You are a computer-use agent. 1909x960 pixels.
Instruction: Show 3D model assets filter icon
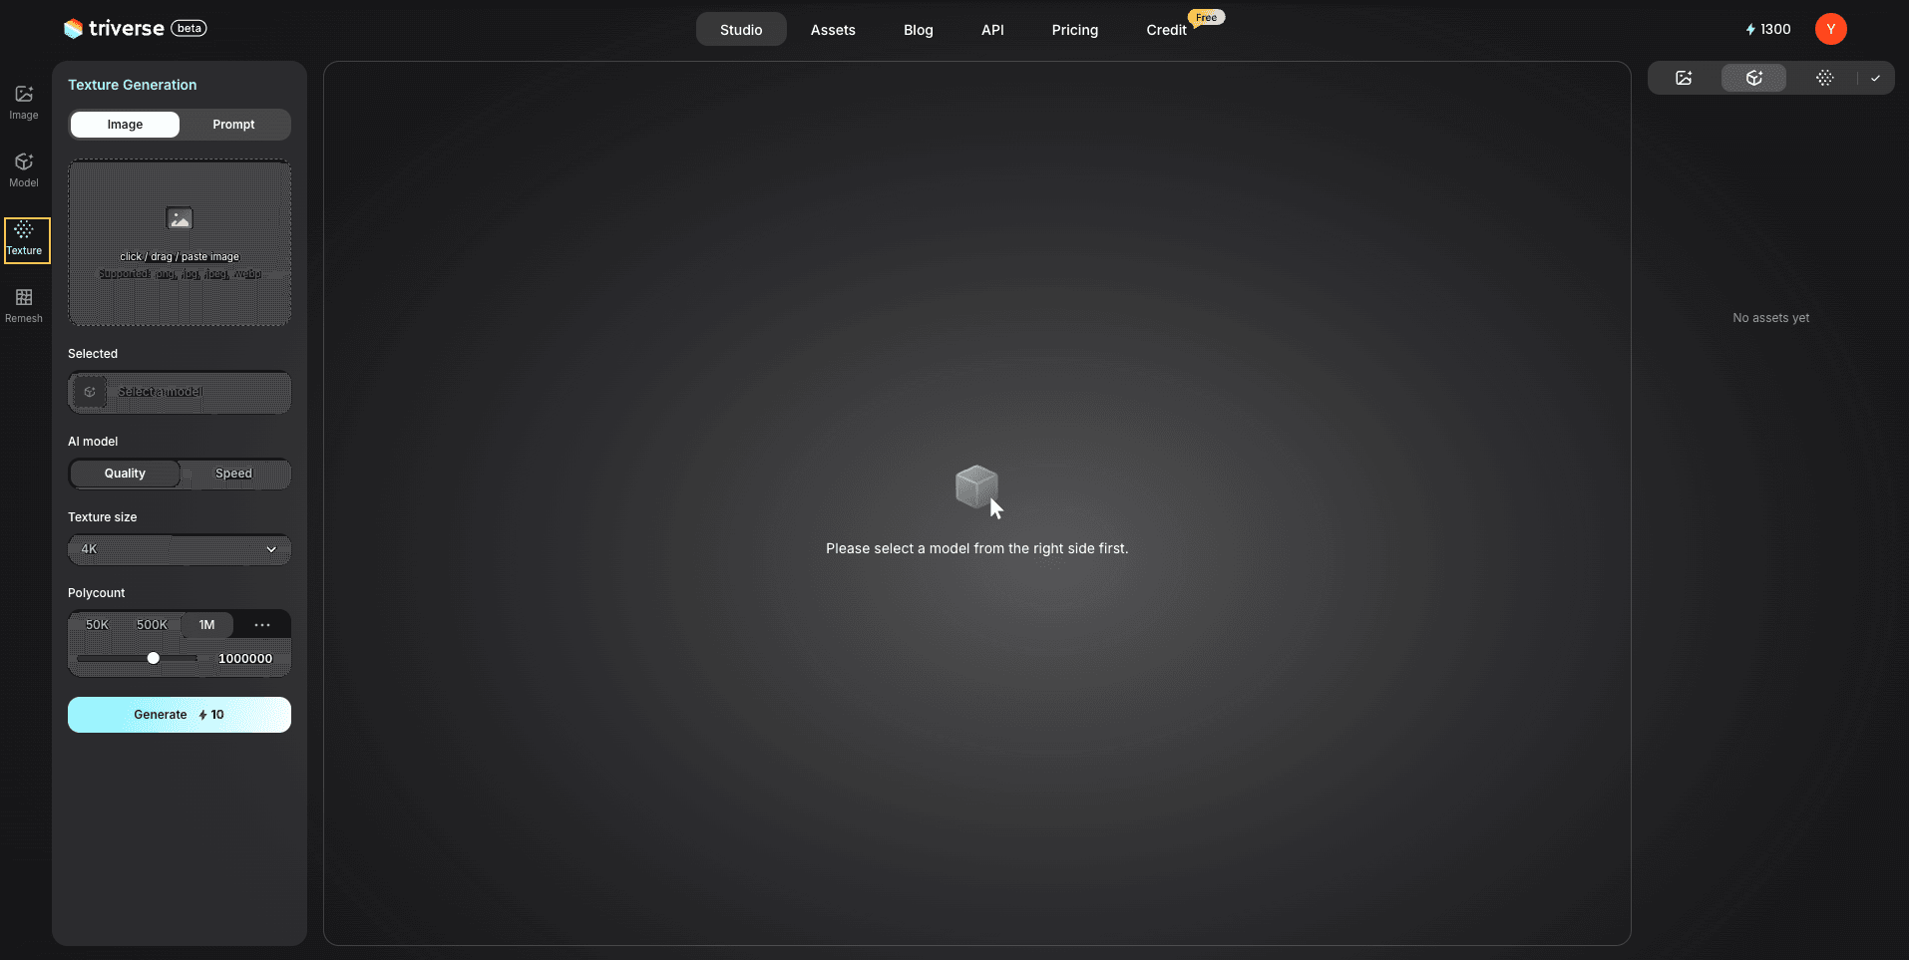1754,78
